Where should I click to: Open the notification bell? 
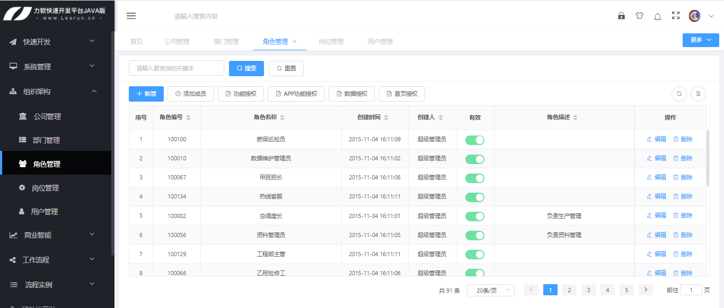click(657, 16)
